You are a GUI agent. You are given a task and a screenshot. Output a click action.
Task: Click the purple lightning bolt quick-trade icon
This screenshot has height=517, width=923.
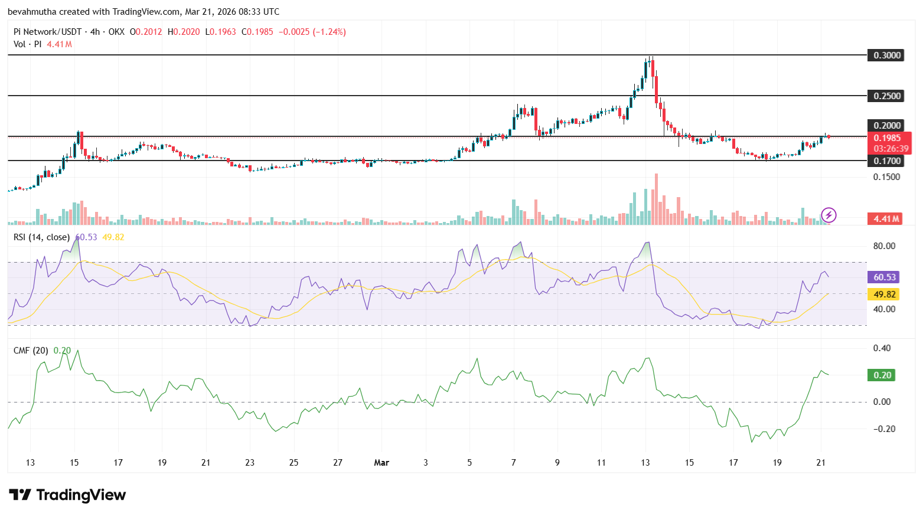828,215
